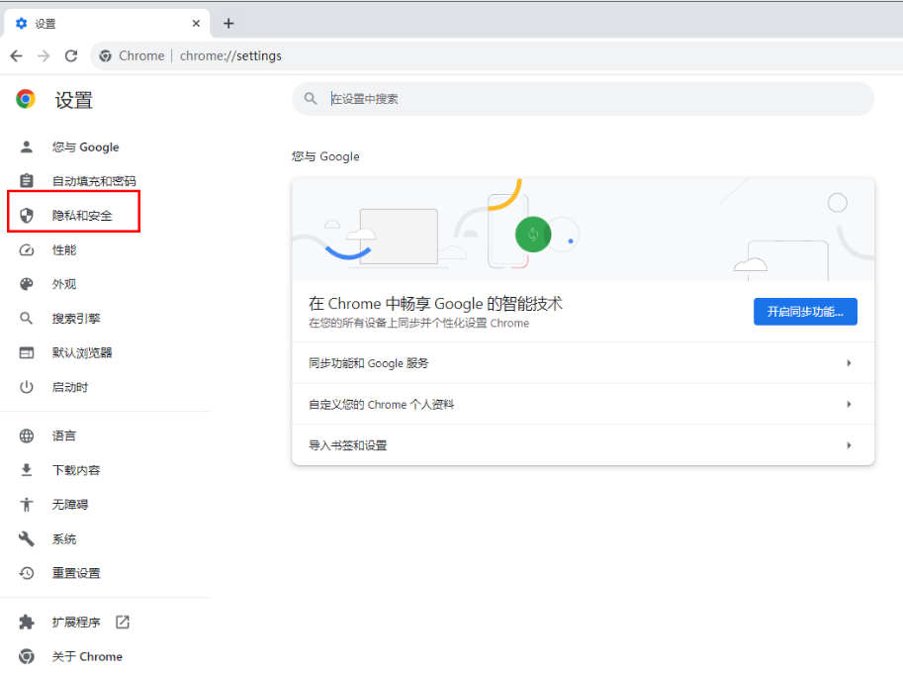Click the download icon for 下载内容
Screen dimensions: 903x676
pos(27,470)
